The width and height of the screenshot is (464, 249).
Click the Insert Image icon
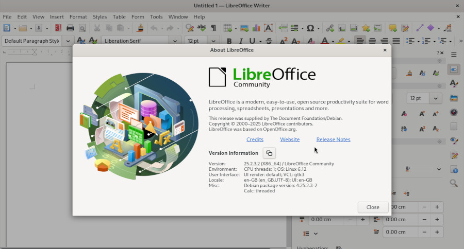244,28
